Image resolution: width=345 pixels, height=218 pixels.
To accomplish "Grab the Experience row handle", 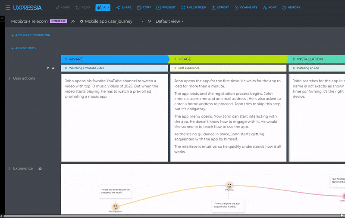I will [x=9, y=168].
